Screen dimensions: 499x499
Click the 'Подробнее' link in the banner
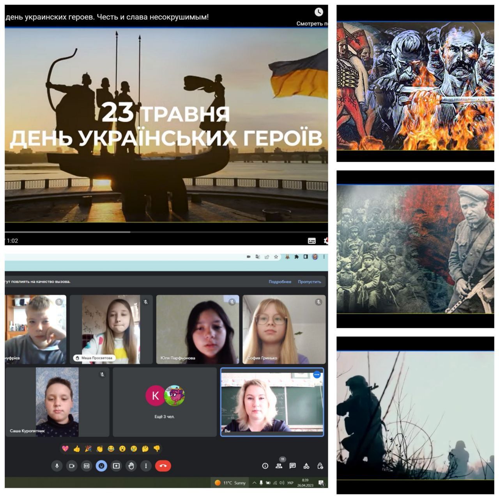click(x=280, y=281)
